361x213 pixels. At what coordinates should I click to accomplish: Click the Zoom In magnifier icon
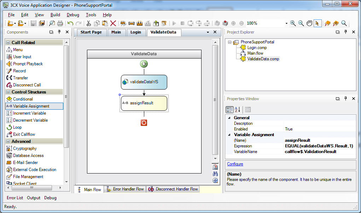pyautogui.click(x=293, y=23)
